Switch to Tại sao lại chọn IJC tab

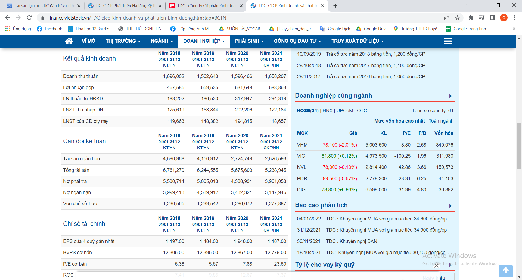[x=43, y=6]
